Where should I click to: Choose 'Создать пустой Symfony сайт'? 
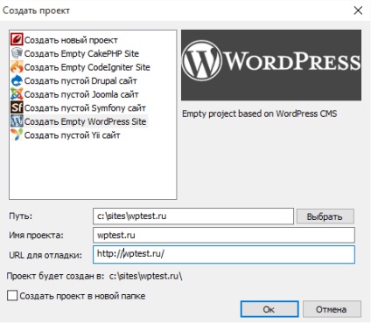click(x=85, y=108)
